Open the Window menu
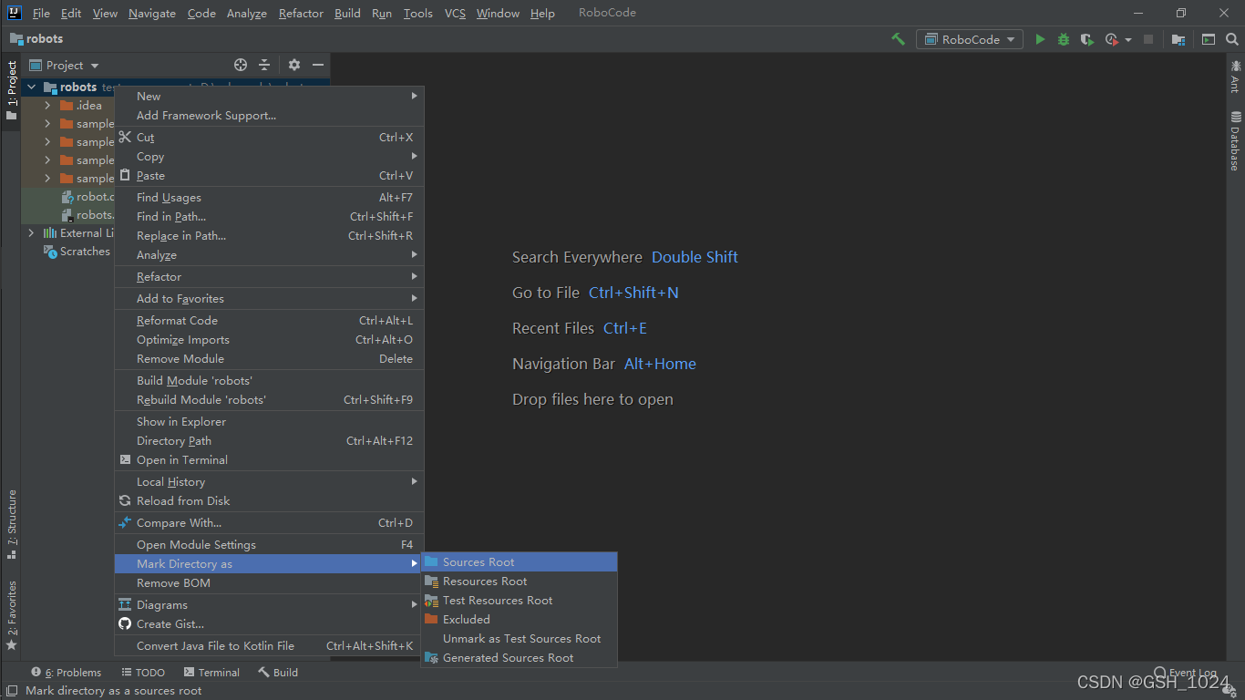This screenshot has width=1245, height=700. coord(498,14)
